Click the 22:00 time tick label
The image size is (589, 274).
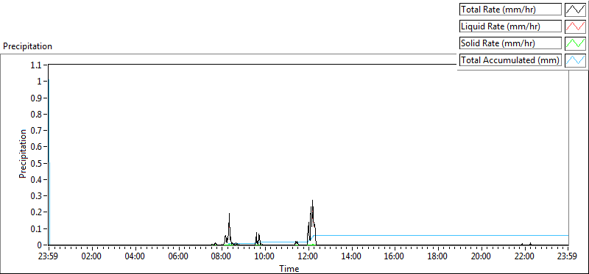525,257
